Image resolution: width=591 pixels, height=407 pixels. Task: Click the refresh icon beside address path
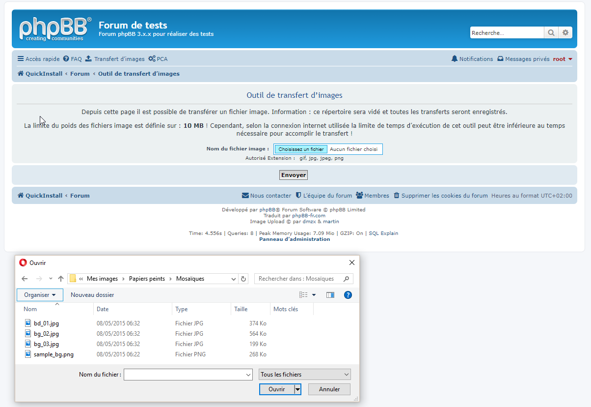coord(243,279)
